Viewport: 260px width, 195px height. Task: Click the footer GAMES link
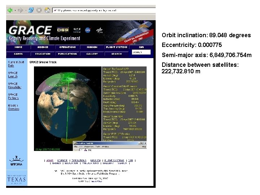56,163
